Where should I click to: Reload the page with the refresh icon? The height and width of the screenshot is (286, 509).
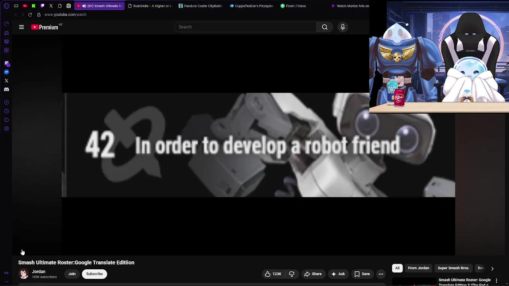click(x=30, y=15)
